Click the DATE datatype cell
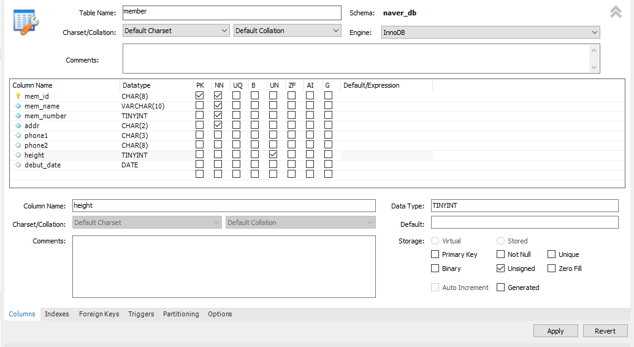This screenshot has width=634, height=347. click(130, 165)
